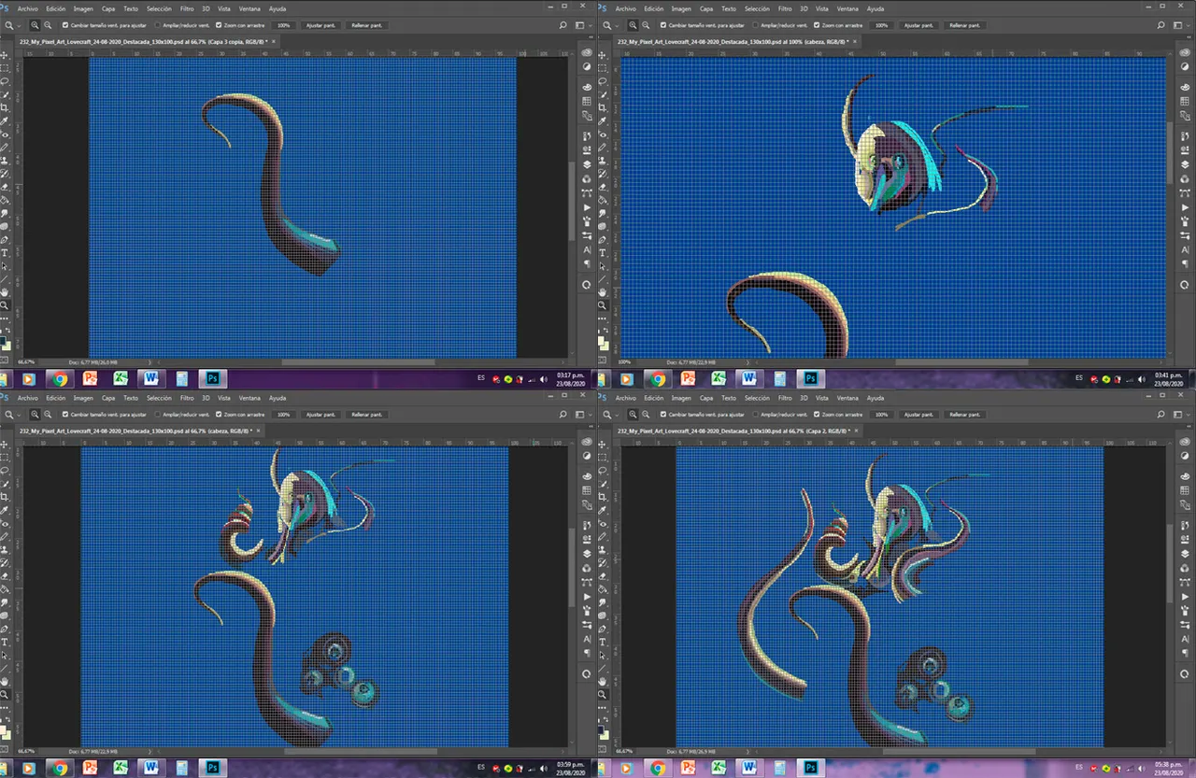Select the Hand tool in top-left window

(5, 291)
